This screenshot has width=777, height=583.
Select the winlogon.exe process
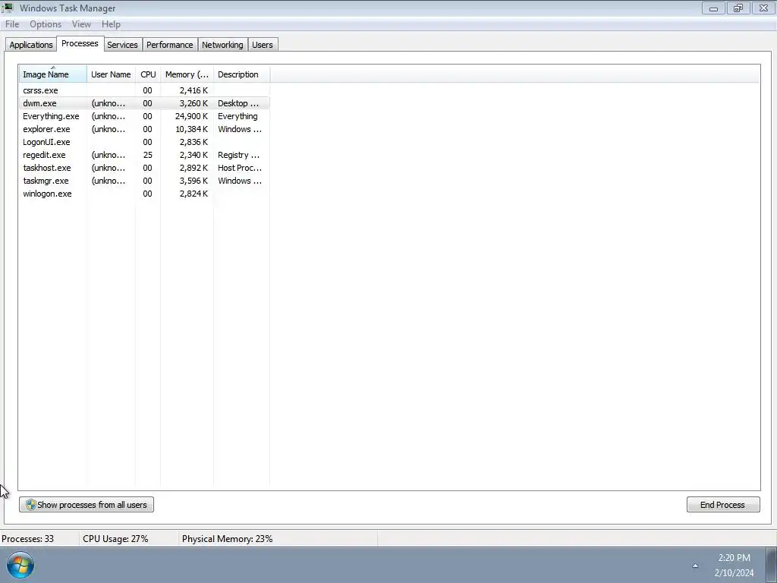coord(144,194)
